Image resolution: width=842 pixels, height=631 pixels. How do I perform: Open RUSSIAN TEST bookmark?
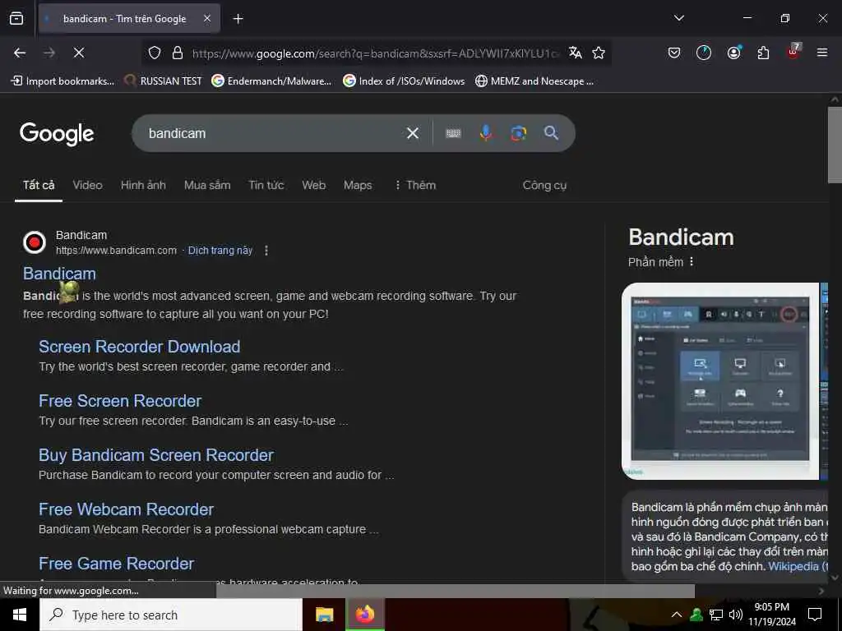click(163, 81)
